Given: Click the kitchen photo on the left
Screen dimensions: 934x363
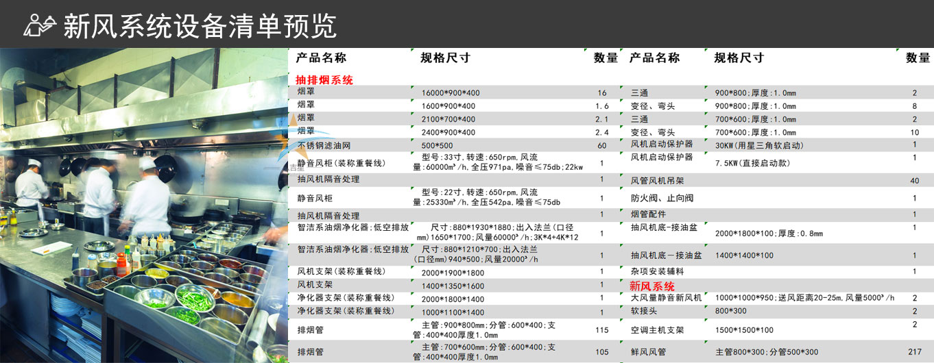Looking at the screenshot, I should click(144, 205).
